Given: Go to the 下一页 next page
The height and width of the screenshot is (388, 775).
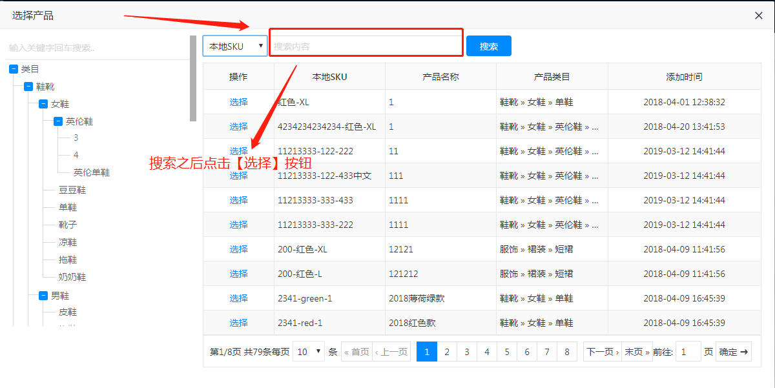Looking at the screenshot, I should (602, 352).
